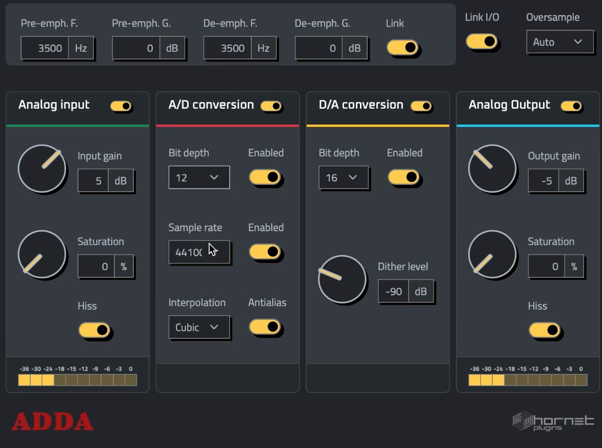Viewport: 602px width, 448px height.
Task: Click the A/D conversion title text
Action: [x=211, y=105]
